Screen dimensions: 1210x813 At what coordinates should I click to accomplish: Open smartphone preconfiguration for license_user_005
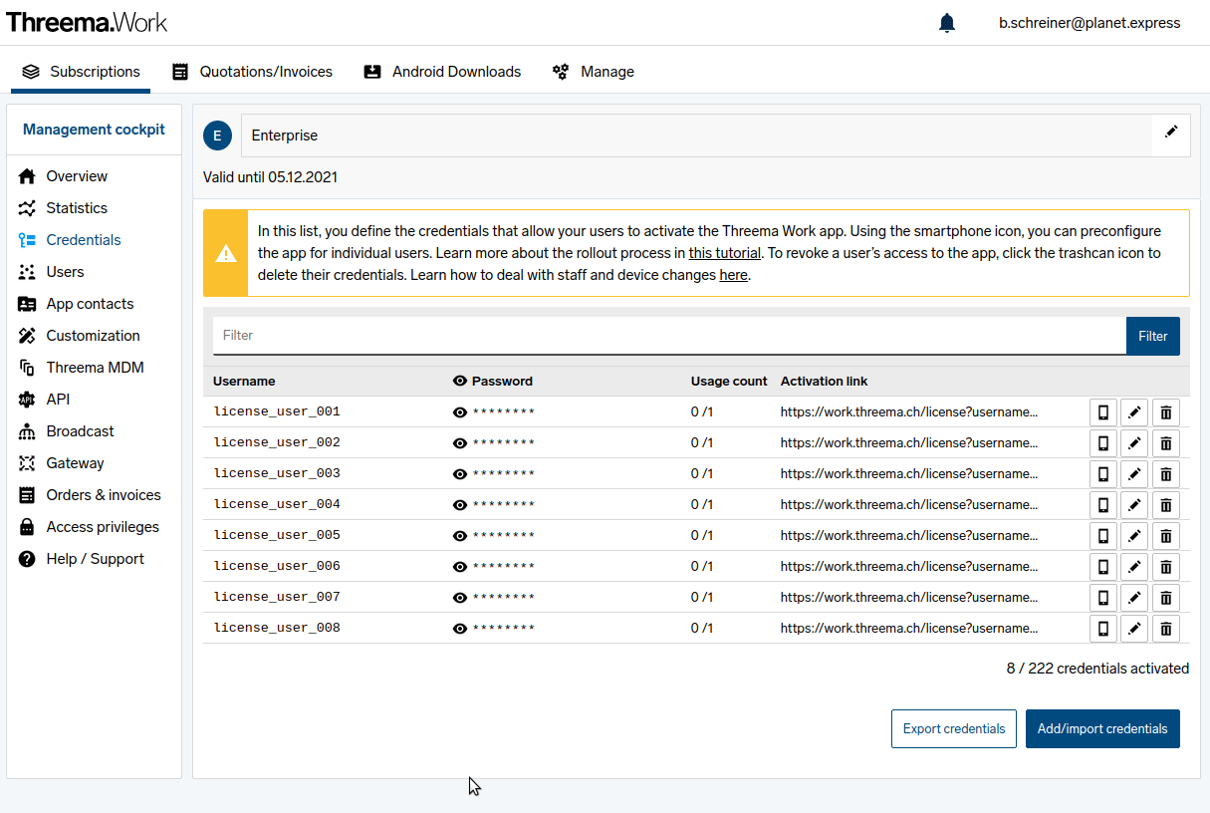click(1102, 535)
